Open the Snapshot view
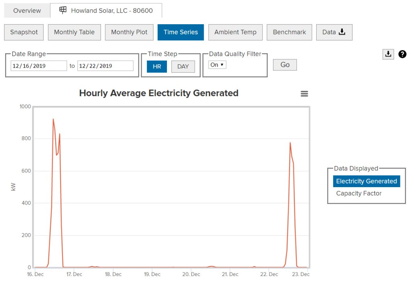Viewport: 413px width, 293px height. 24,32
